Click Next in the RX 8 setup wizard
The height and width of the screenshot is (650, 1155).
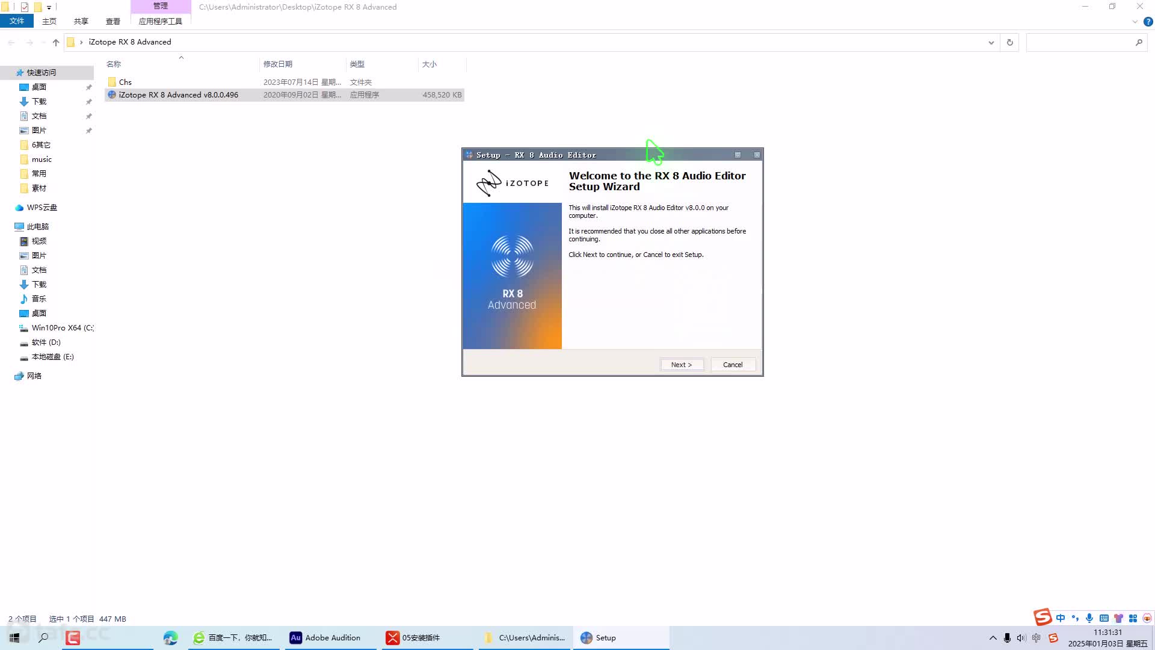point(682,365)
